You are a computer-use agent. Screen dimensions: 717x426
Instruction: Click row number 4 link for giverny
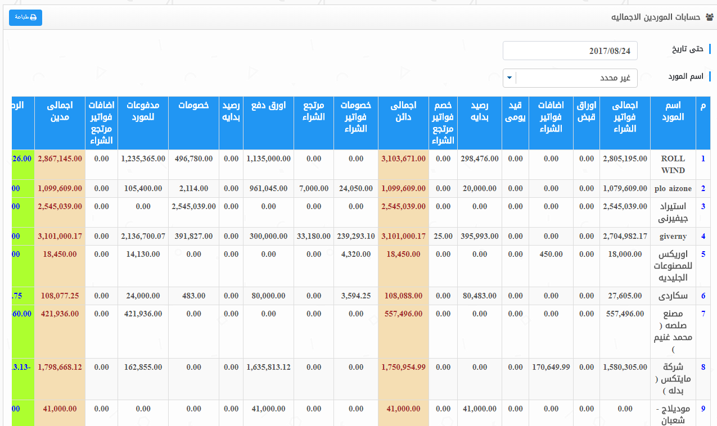click(x=703, y=237)
